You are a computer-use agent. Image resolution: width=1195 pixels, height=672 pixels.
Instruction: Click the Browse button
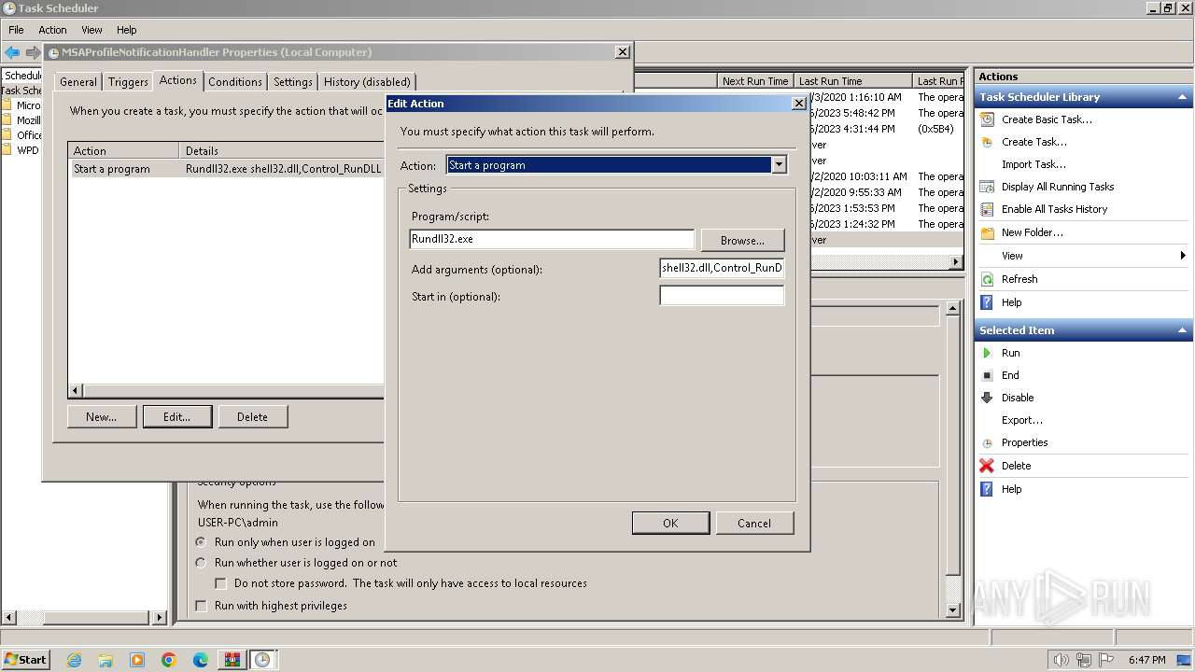point(742,241)
